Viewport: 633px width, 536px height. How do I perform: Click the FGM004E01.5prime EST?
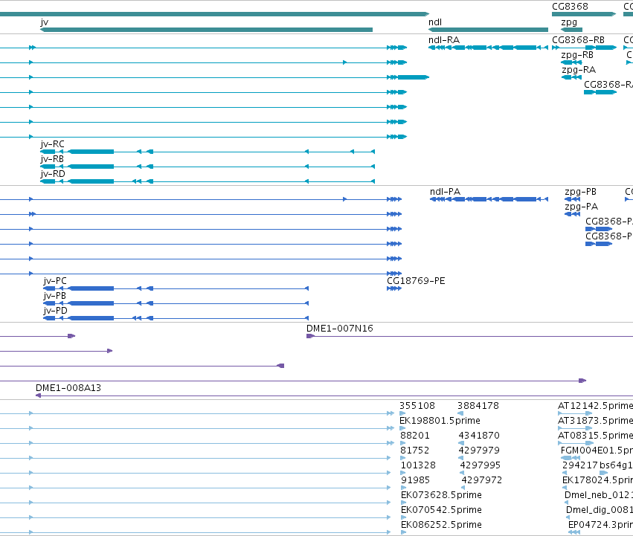coord(571,458)
